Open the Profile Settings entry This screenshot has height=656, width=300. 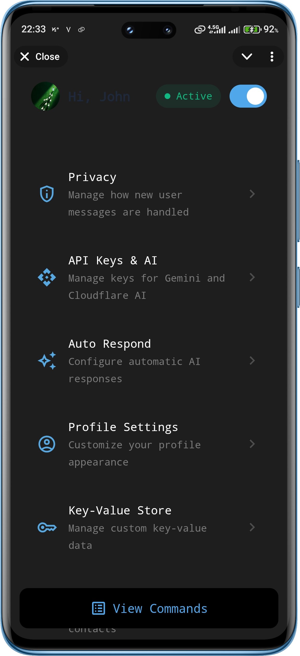tap(150, 444)
